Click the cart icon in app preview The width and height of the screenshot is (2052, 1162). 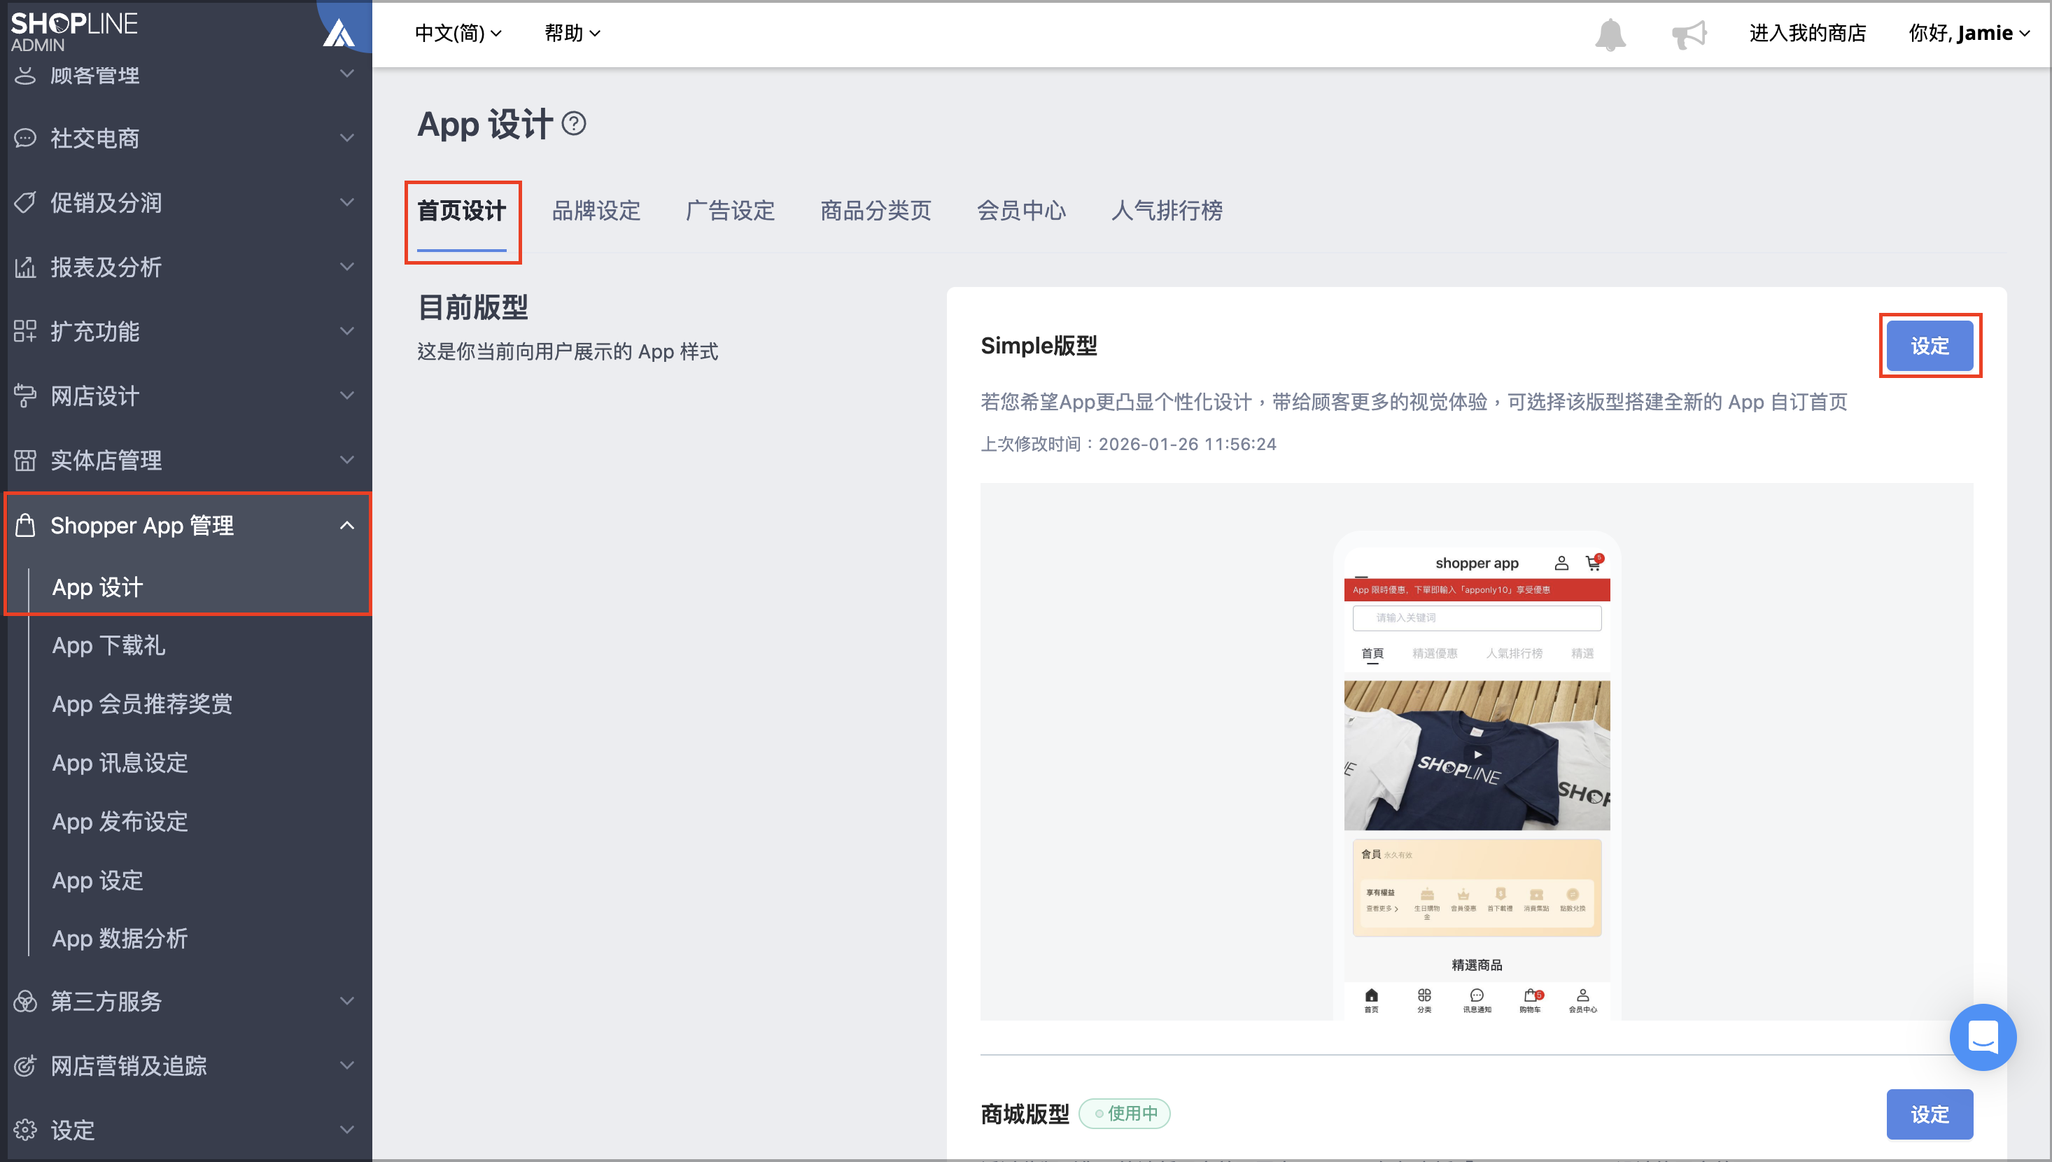coord(1594,563)
